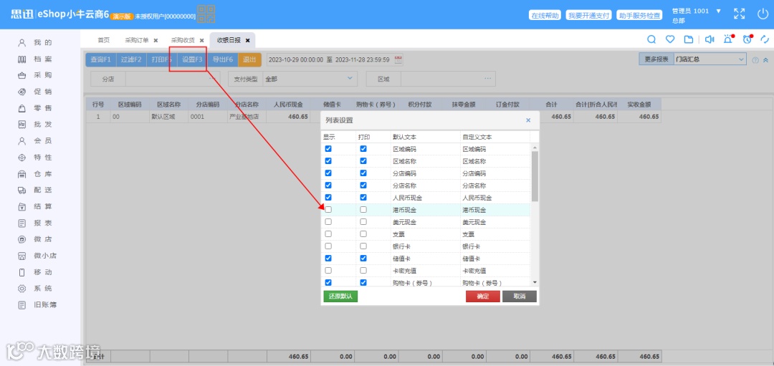Open 更多报表 门店汇总 dropdown
The image size is (774, 366).
[x=709, y=59]
